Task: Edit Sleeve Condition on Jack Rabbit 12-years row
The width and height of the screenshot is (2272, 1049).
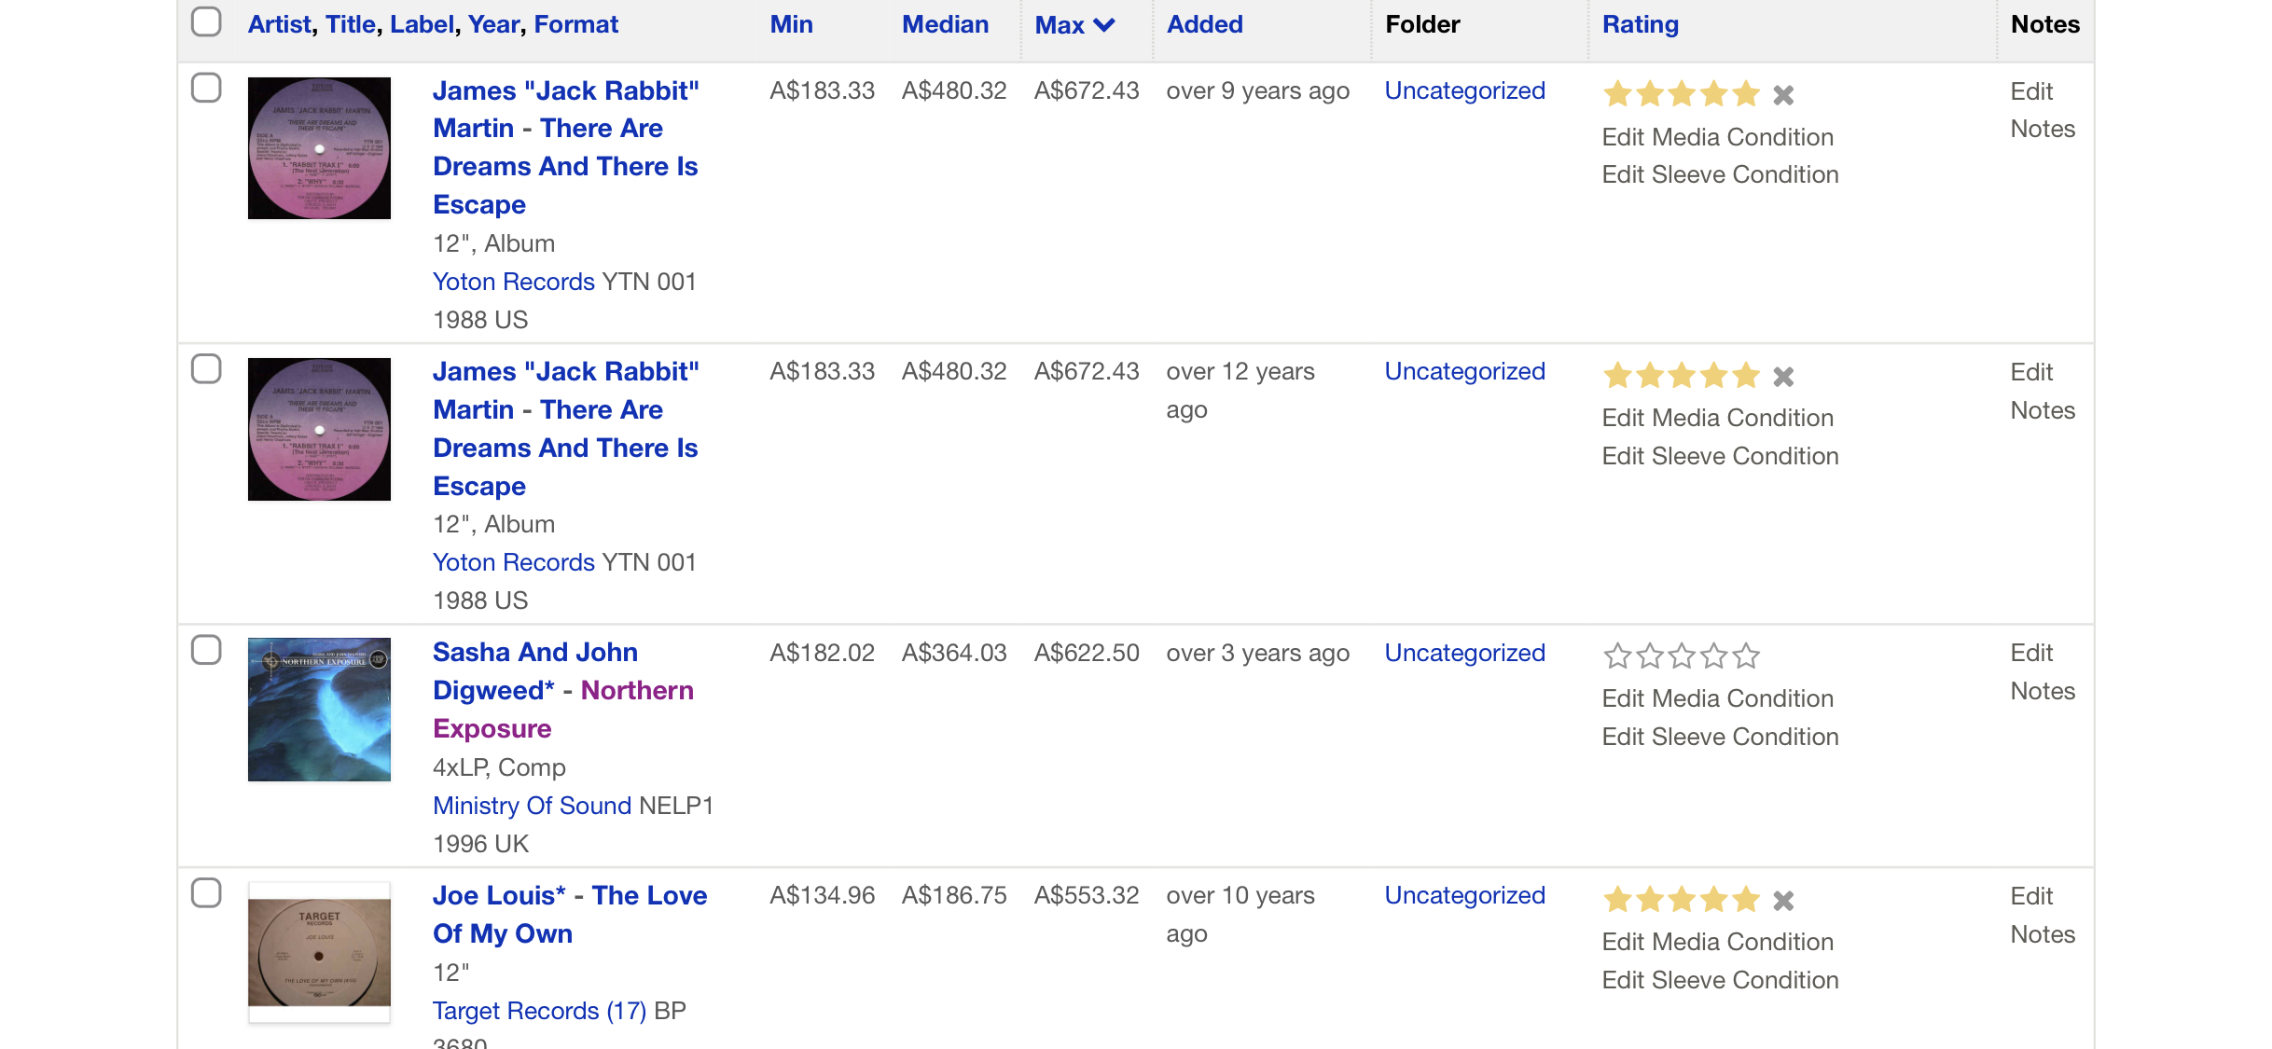Action: click(x=1720, y=456)
